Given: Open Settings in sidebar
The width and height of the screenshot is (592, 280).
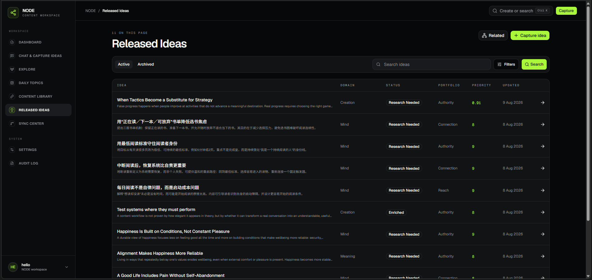Looking at the screenshot, I should point(38,150).
